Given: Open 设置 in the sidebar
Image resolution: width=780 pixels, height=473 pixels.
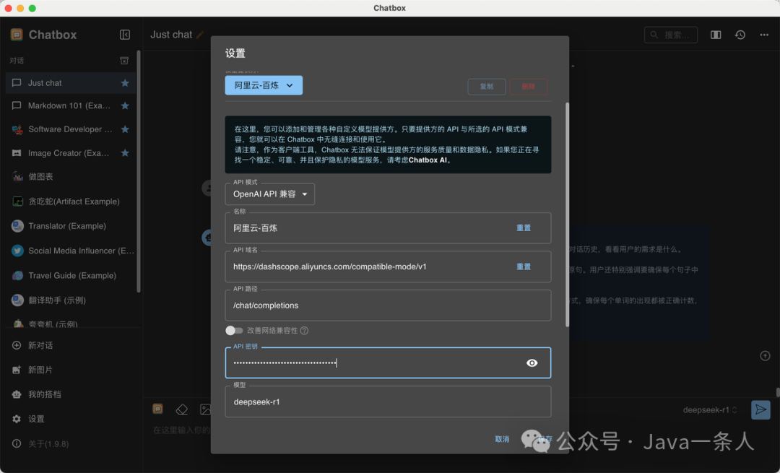Looking at the screenshot, I should (x=70, y=419).
